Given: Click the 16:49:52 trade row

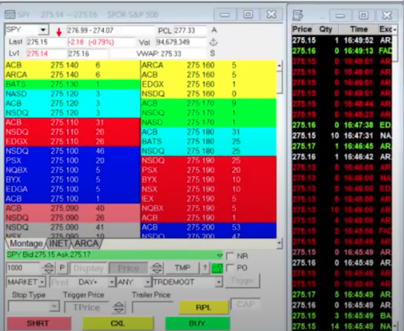Looking at the screenshot, I should click(342, 40).
